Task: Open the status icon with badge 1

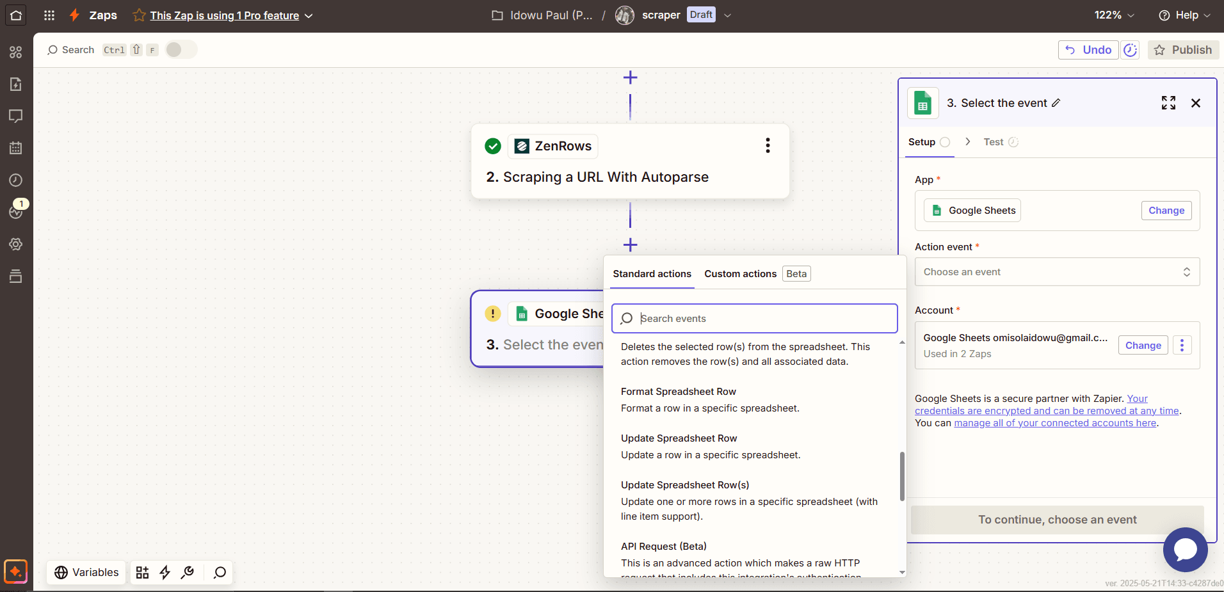Action: click(x=17, y=211)
